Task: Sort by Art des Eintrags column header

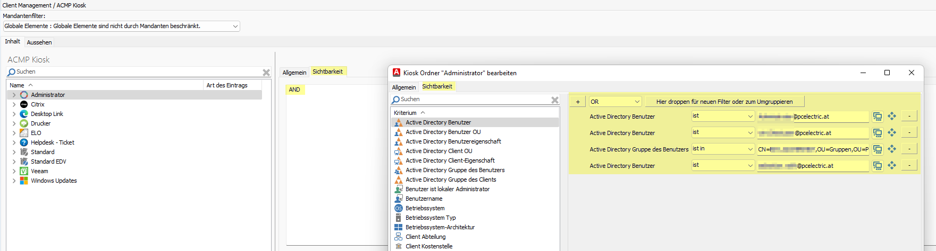Action: pos(233,85)
